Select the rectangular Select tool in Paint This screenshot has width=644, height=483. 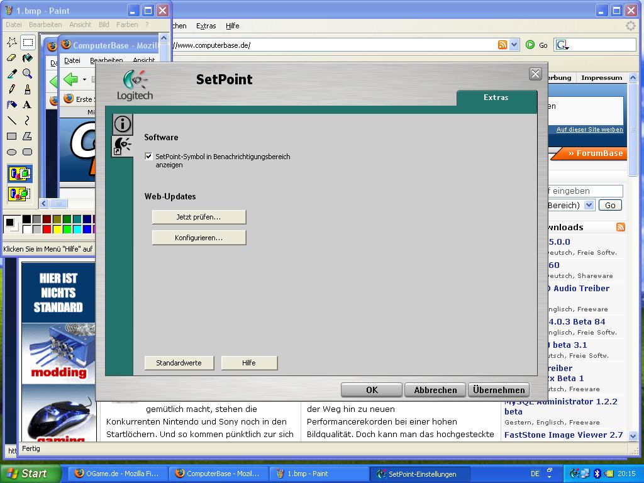coord(28,42)
